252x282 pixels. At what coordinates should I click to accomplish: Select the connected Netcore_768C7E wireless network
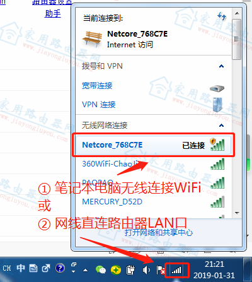[153, 145]
